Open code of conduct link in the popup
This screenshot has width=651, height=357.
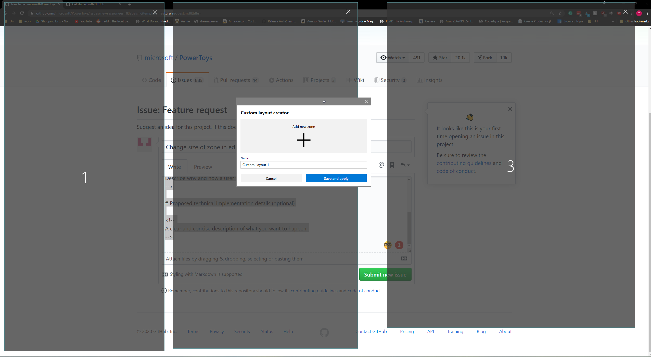click(456, 171)
